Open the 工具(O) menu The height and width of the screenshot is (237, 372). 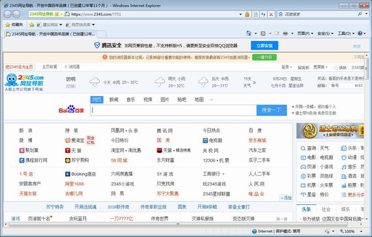point(346,33)
